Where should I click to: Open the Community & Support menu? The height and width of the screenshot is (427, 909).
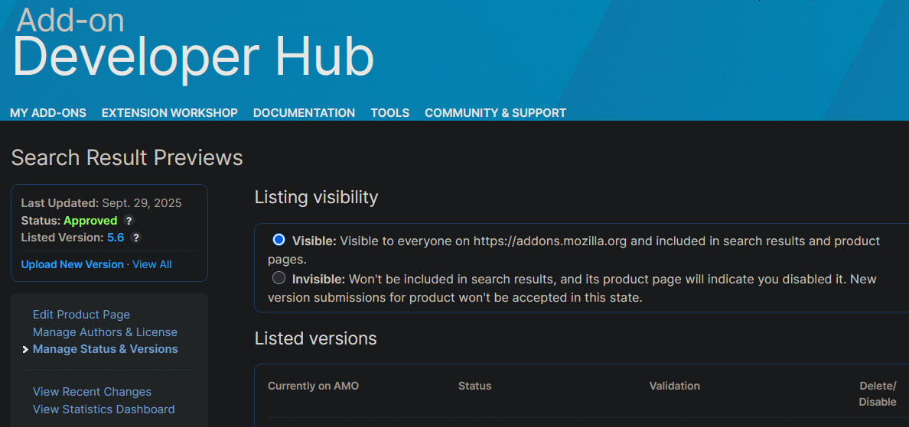495,113
